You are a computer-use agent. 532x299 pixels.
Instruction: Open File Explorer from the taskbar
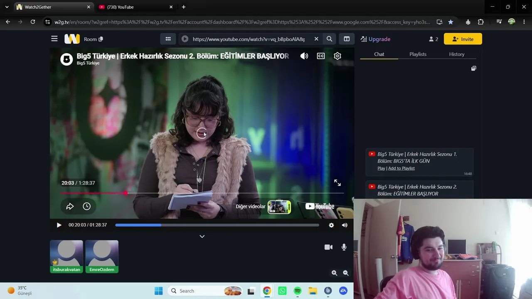click(313, 291)
